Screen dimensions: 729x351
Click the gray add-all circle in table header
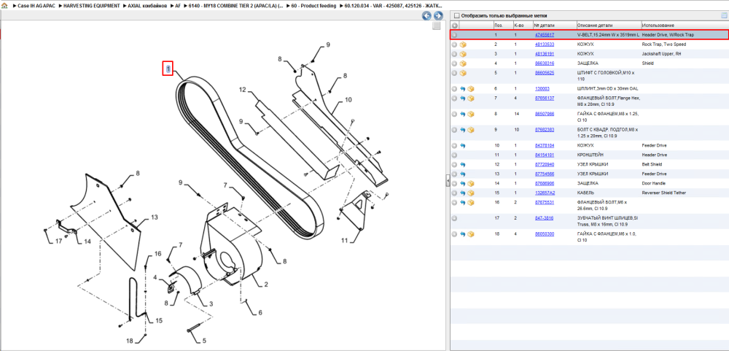click(x=455, y=25)
